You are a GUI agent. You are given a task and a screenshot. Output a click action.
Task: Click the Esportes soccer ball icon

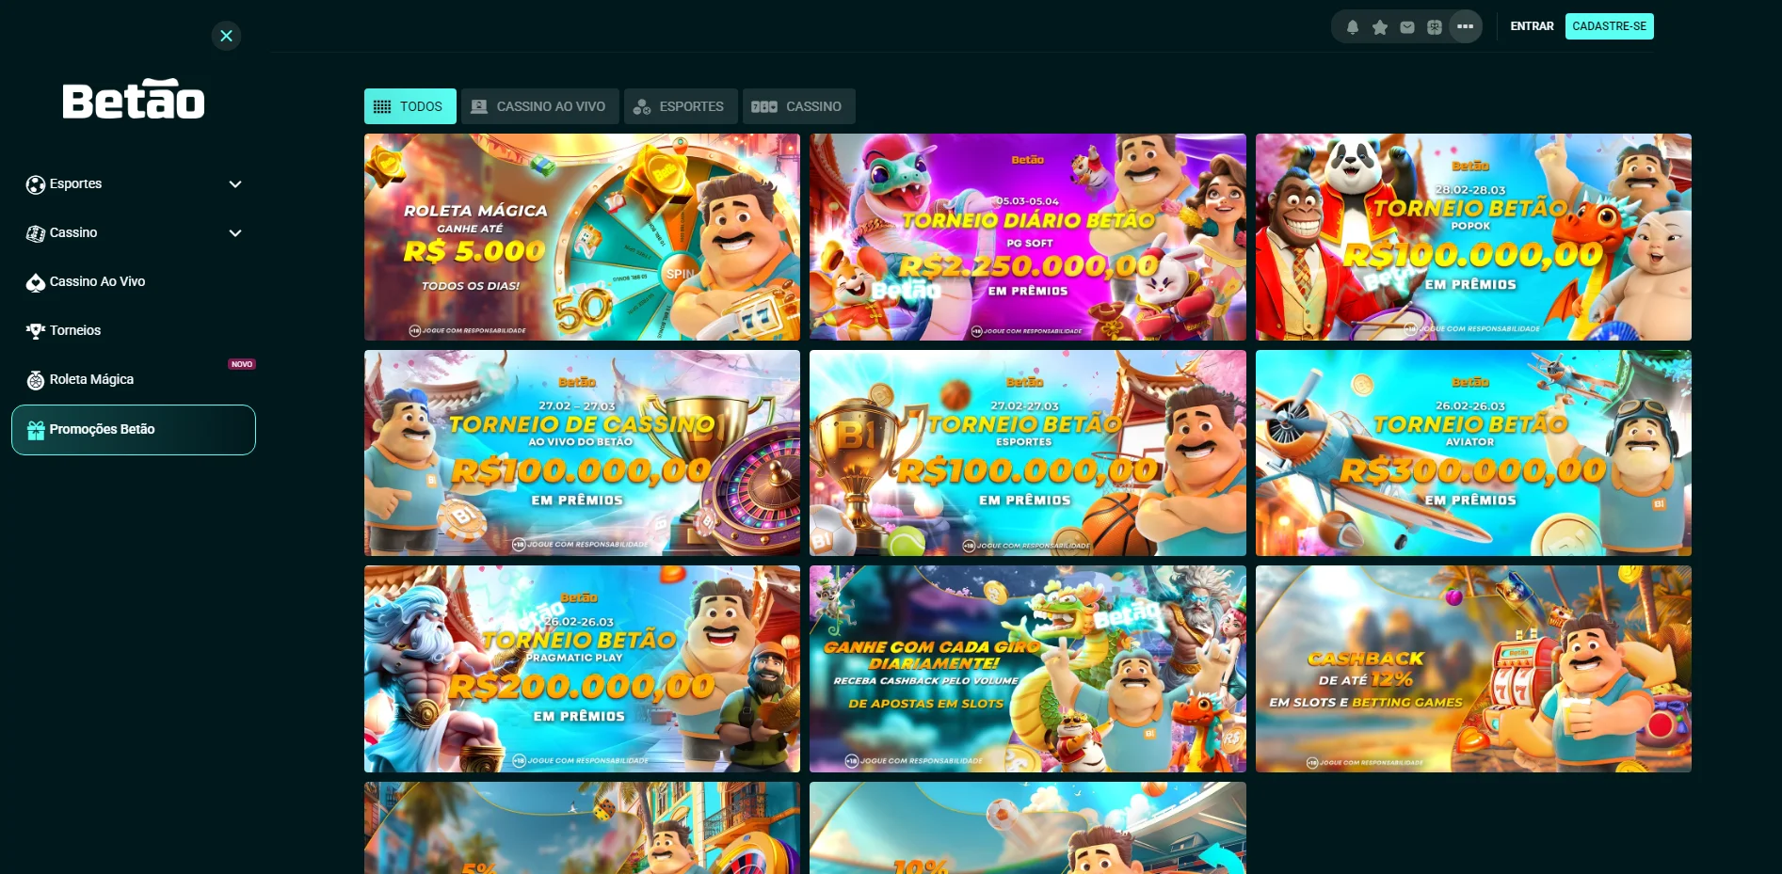click(x=36, y=184)
